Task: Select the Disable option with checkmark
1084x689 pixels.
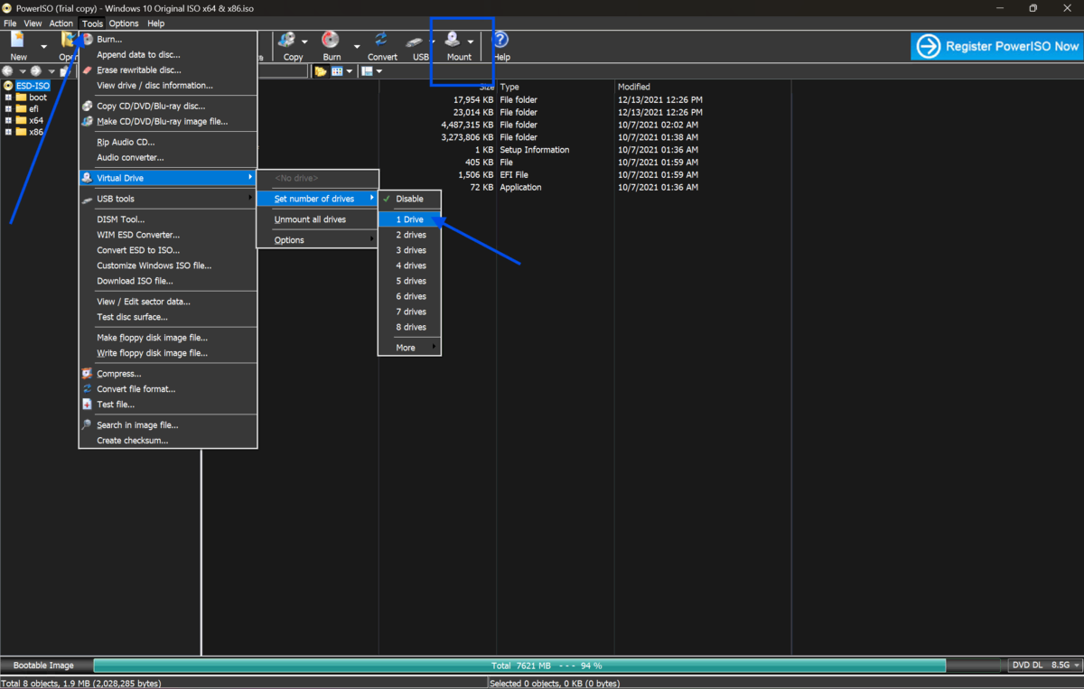Action: (409, 199)
